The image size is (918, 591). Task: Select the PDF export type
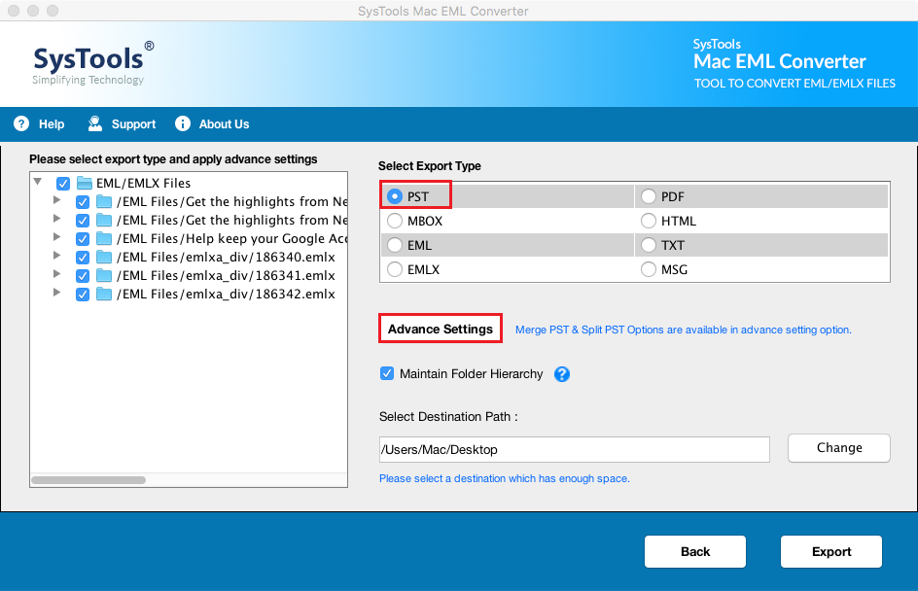point(648,196)
